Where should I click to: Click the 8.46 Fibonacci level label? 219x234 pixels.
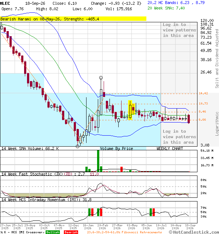(202, 112)
